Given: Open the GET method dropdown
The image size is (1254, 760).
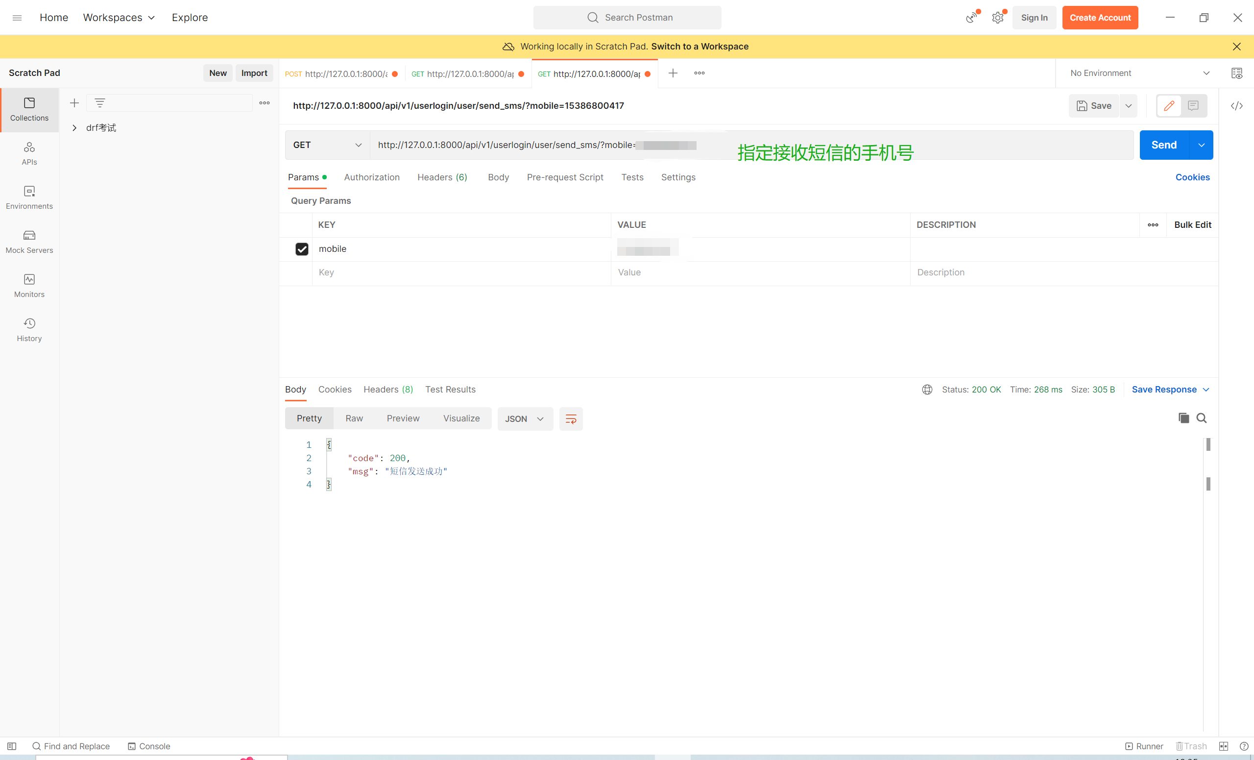Looking at the screenshot, I should click(x=327, y=145).
